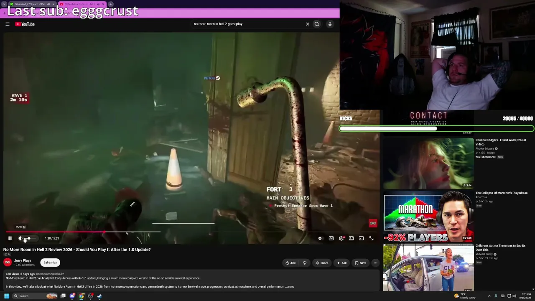The width and height of the screenshot is (535, 301).
Task: Like the video with 430 likes
Action: point(290,263)
